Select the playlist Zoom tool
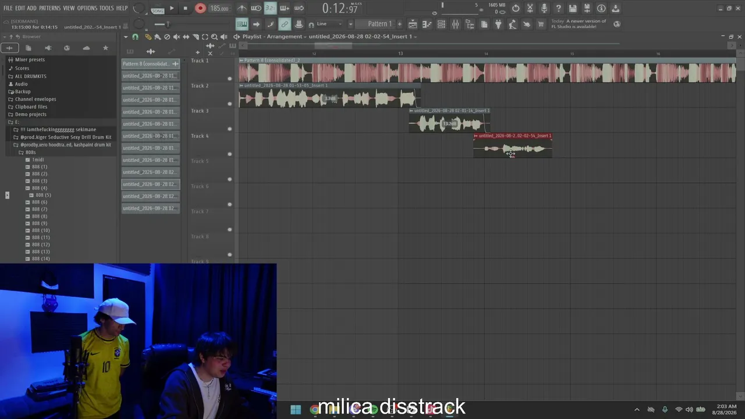 click(x=214, y=37)
